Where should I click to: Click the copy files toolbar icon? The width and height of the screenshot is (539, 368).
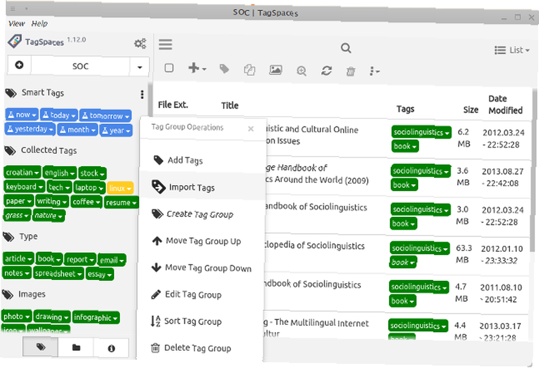pos(250,69)
